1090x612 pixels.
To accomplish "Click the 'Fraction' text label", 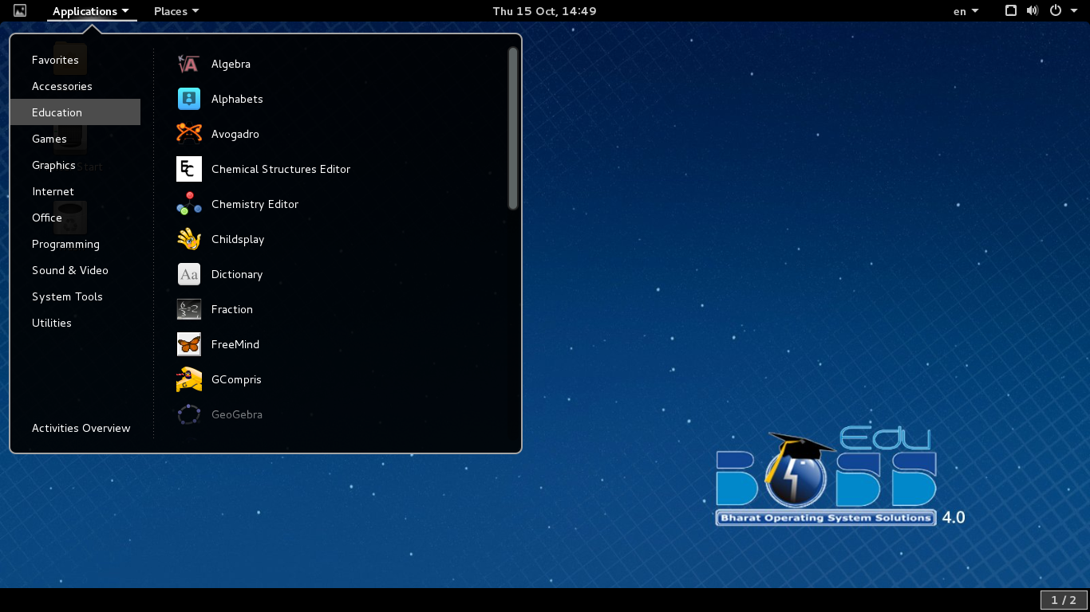I will click(232, 309).
